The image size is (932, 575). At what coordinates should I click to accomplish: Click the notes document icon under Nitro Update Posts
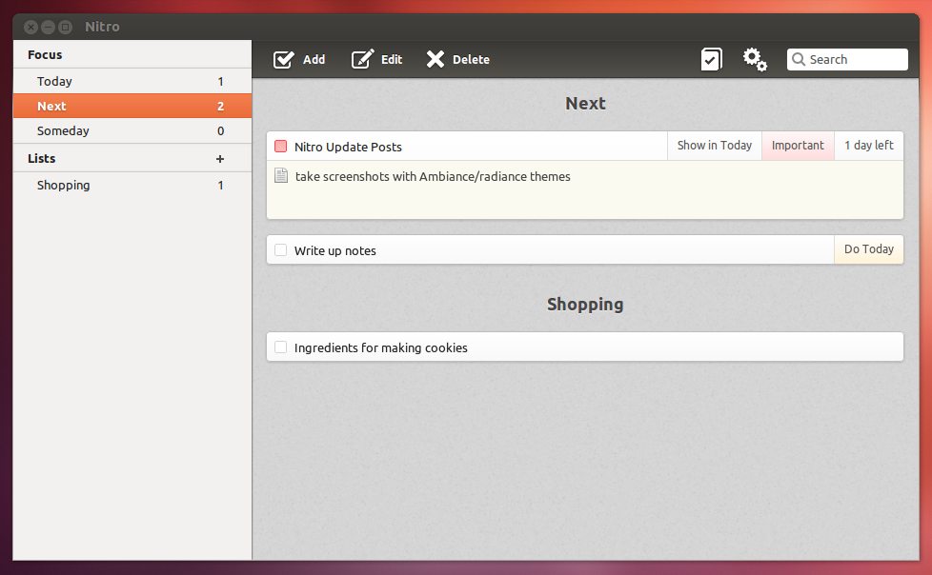click(x=281, y=175)
